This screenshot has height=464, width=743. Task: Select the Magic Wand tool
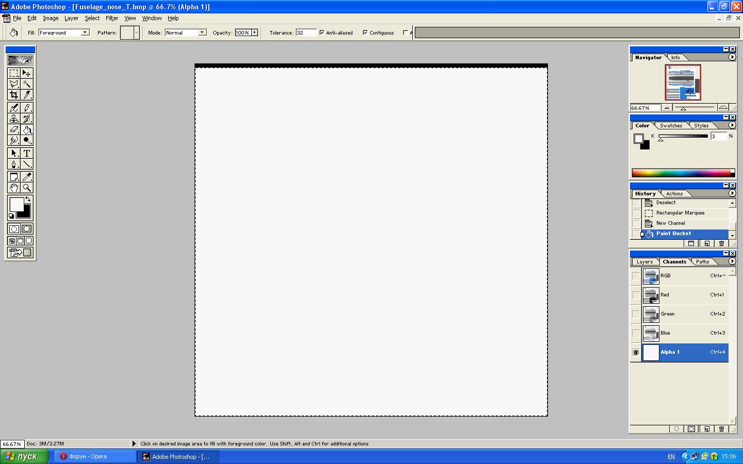27,84
